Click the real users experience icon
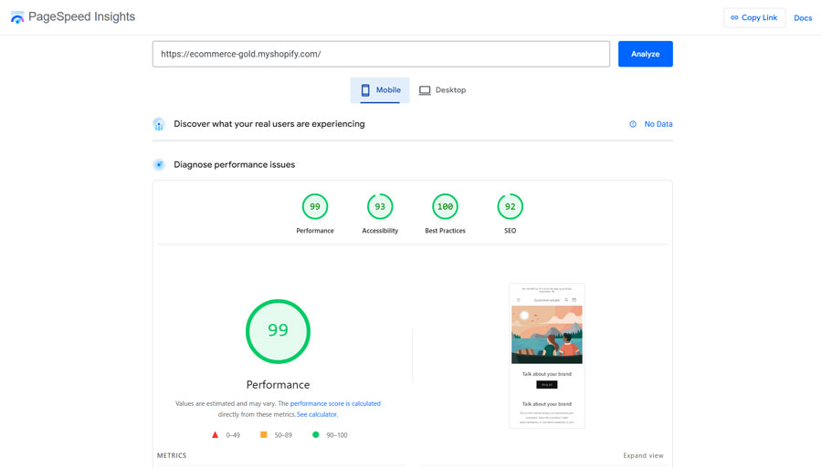 [159, 124]
